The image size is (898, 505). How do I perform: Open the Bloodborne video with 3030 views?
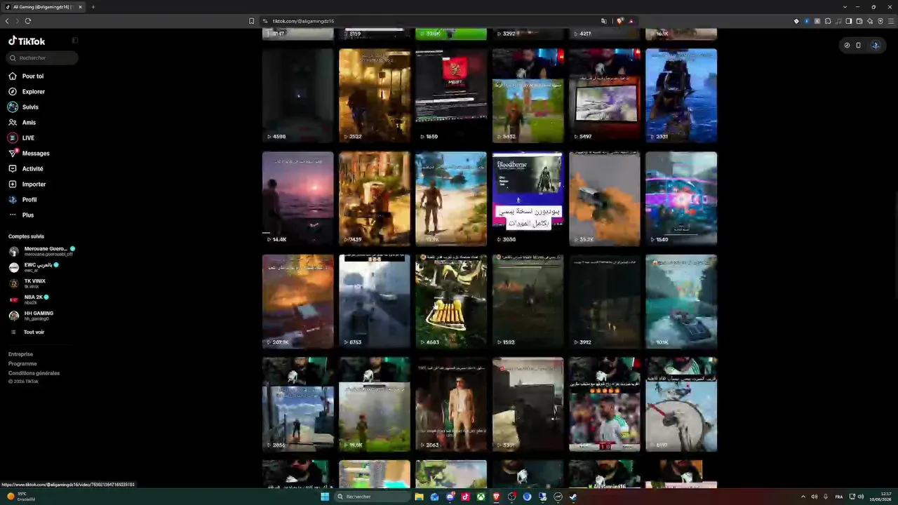click(528, 198)
